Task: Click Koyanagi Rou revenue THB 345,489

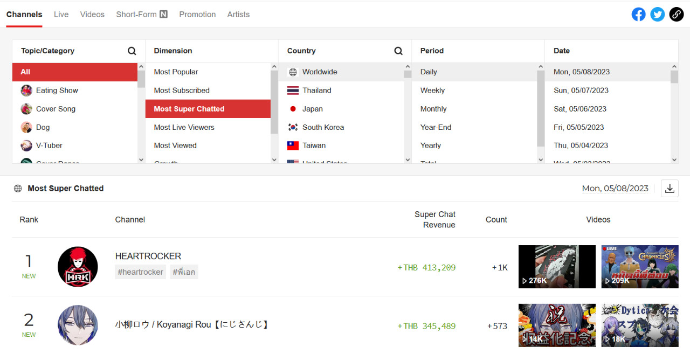Action: pyautogui.click(x=426, y=327)
